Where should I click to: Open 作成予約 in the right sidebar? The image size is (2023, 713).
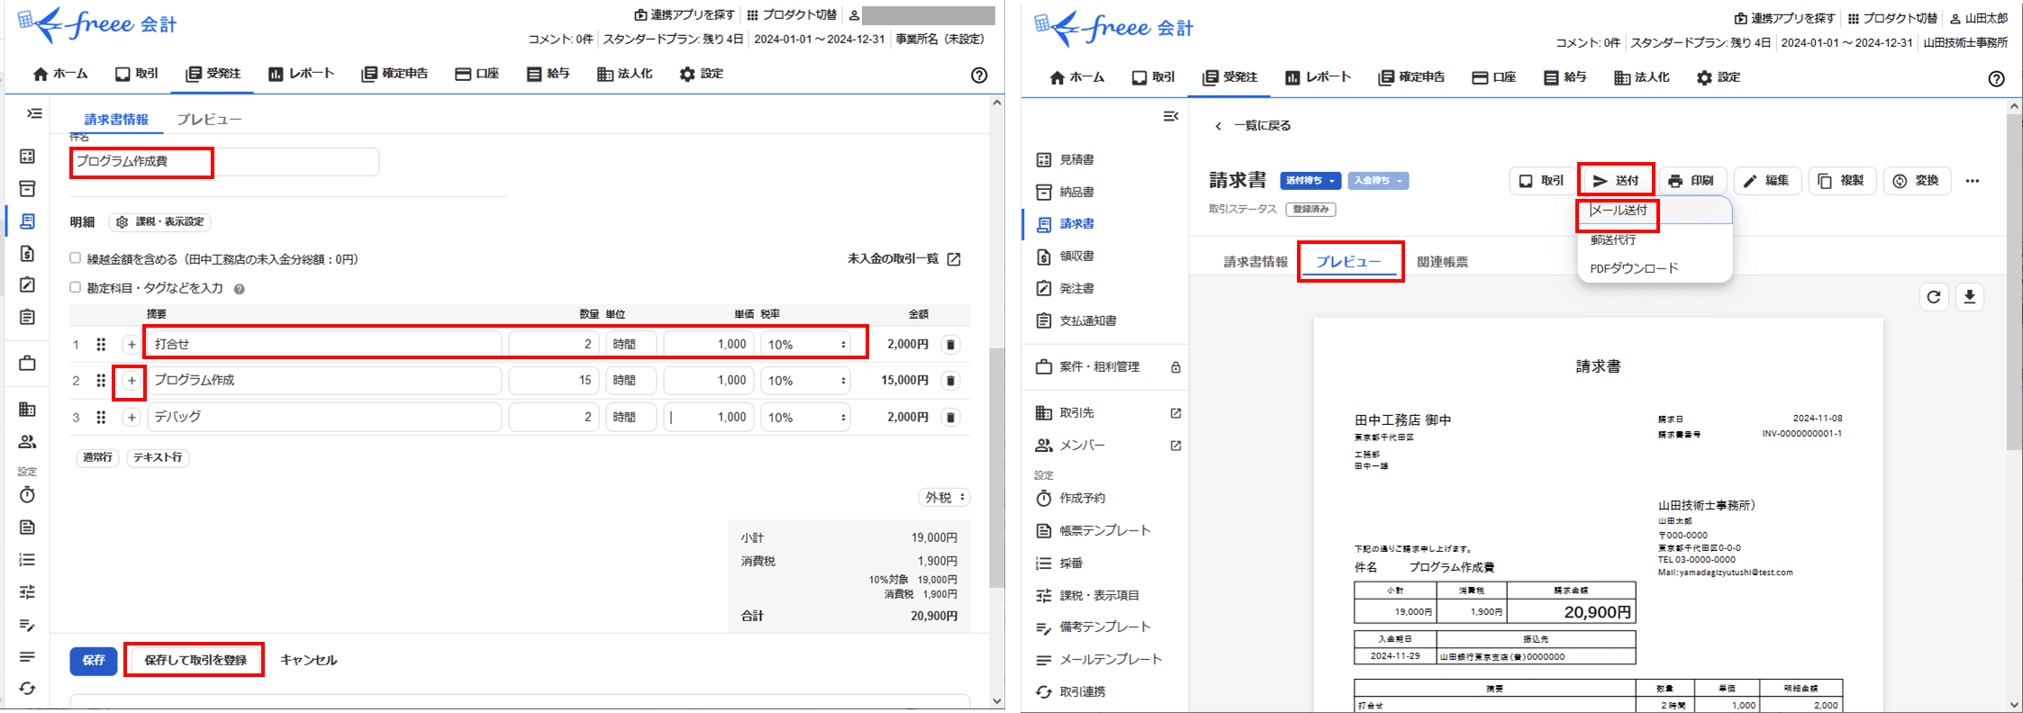pyautogui.click(x=1072, y=498)
